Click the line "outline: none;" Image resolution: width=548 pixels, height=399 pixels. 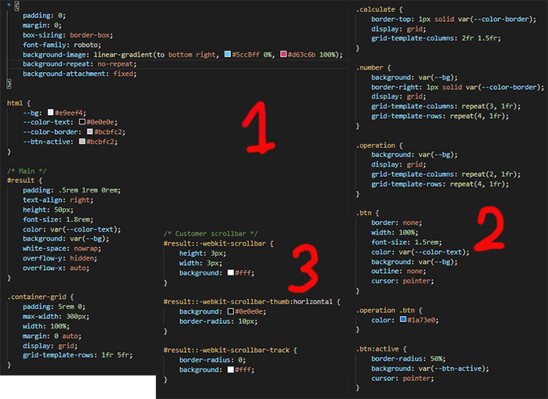pos(398,271)
